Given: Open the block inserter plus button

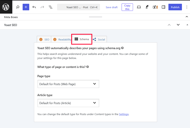Looking at the screenshot, I should coord(26,7).
